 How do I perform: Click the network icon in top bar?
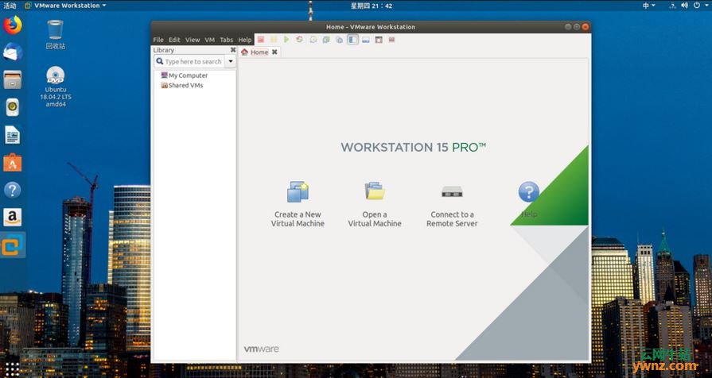672,6
